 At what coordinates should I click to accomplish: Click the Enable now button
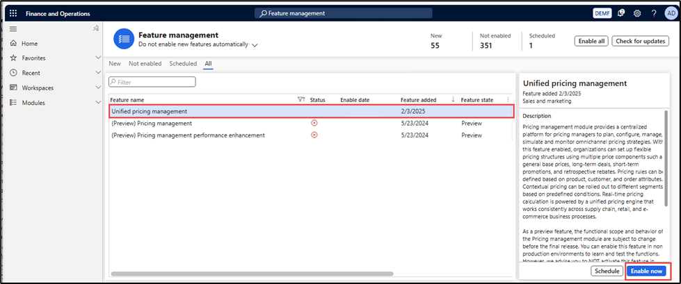coord(647,271)
